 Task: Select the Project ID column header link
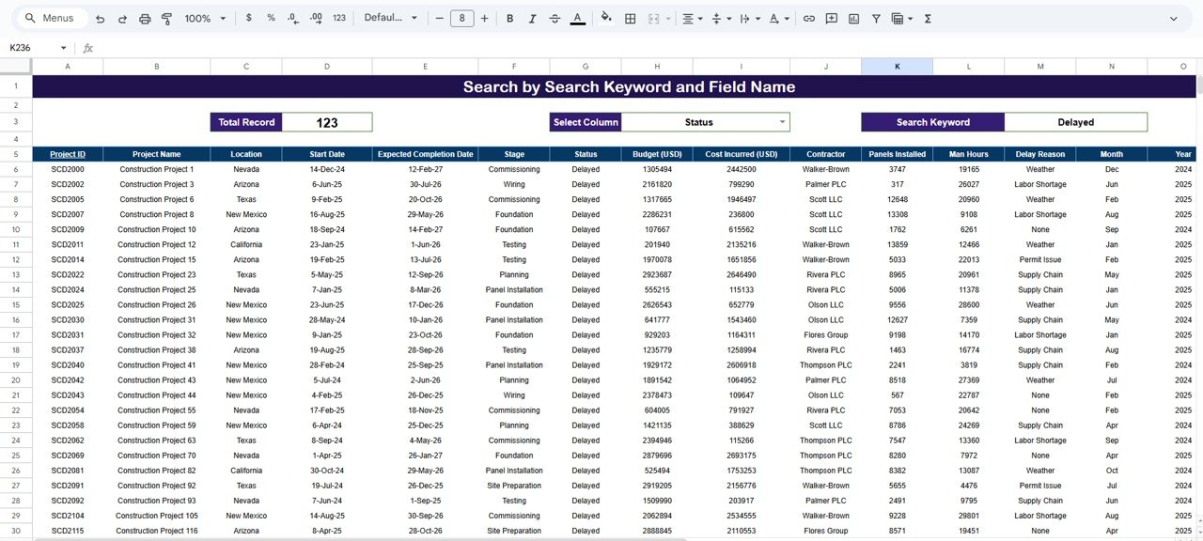click(67, 154)
